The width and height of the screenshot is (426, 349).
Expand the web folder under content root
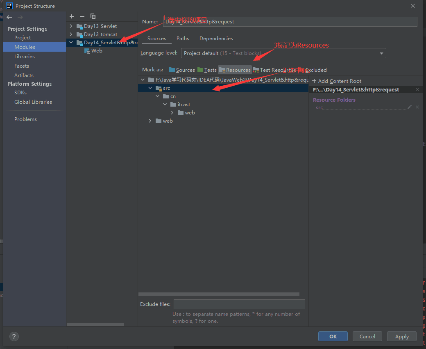(150, 121)
